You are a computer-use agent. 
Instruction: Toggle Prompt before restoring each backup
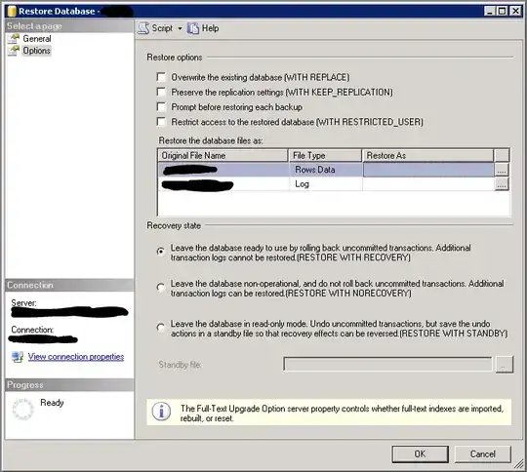pyautogui.click(x=161, y=107)
